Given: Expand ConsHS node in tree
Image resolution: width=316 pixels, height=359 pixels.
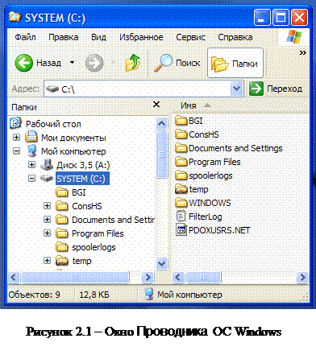Looking at the screenshot, I should tap(47, 206).
